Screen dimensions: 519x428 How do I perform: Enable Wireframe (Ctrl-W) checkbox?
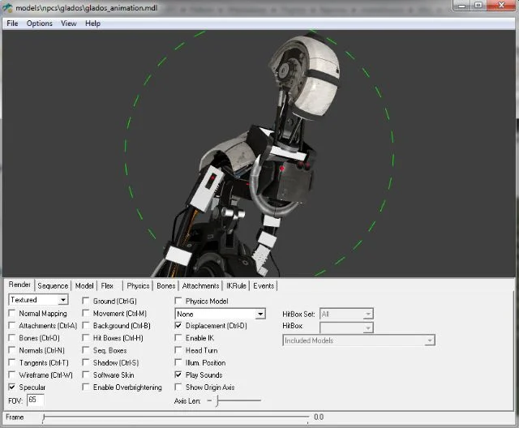pyautogui.click(x=12, y=374)
